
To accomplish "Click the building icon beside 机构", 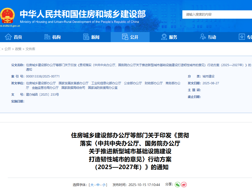I will tap(47, 37).
